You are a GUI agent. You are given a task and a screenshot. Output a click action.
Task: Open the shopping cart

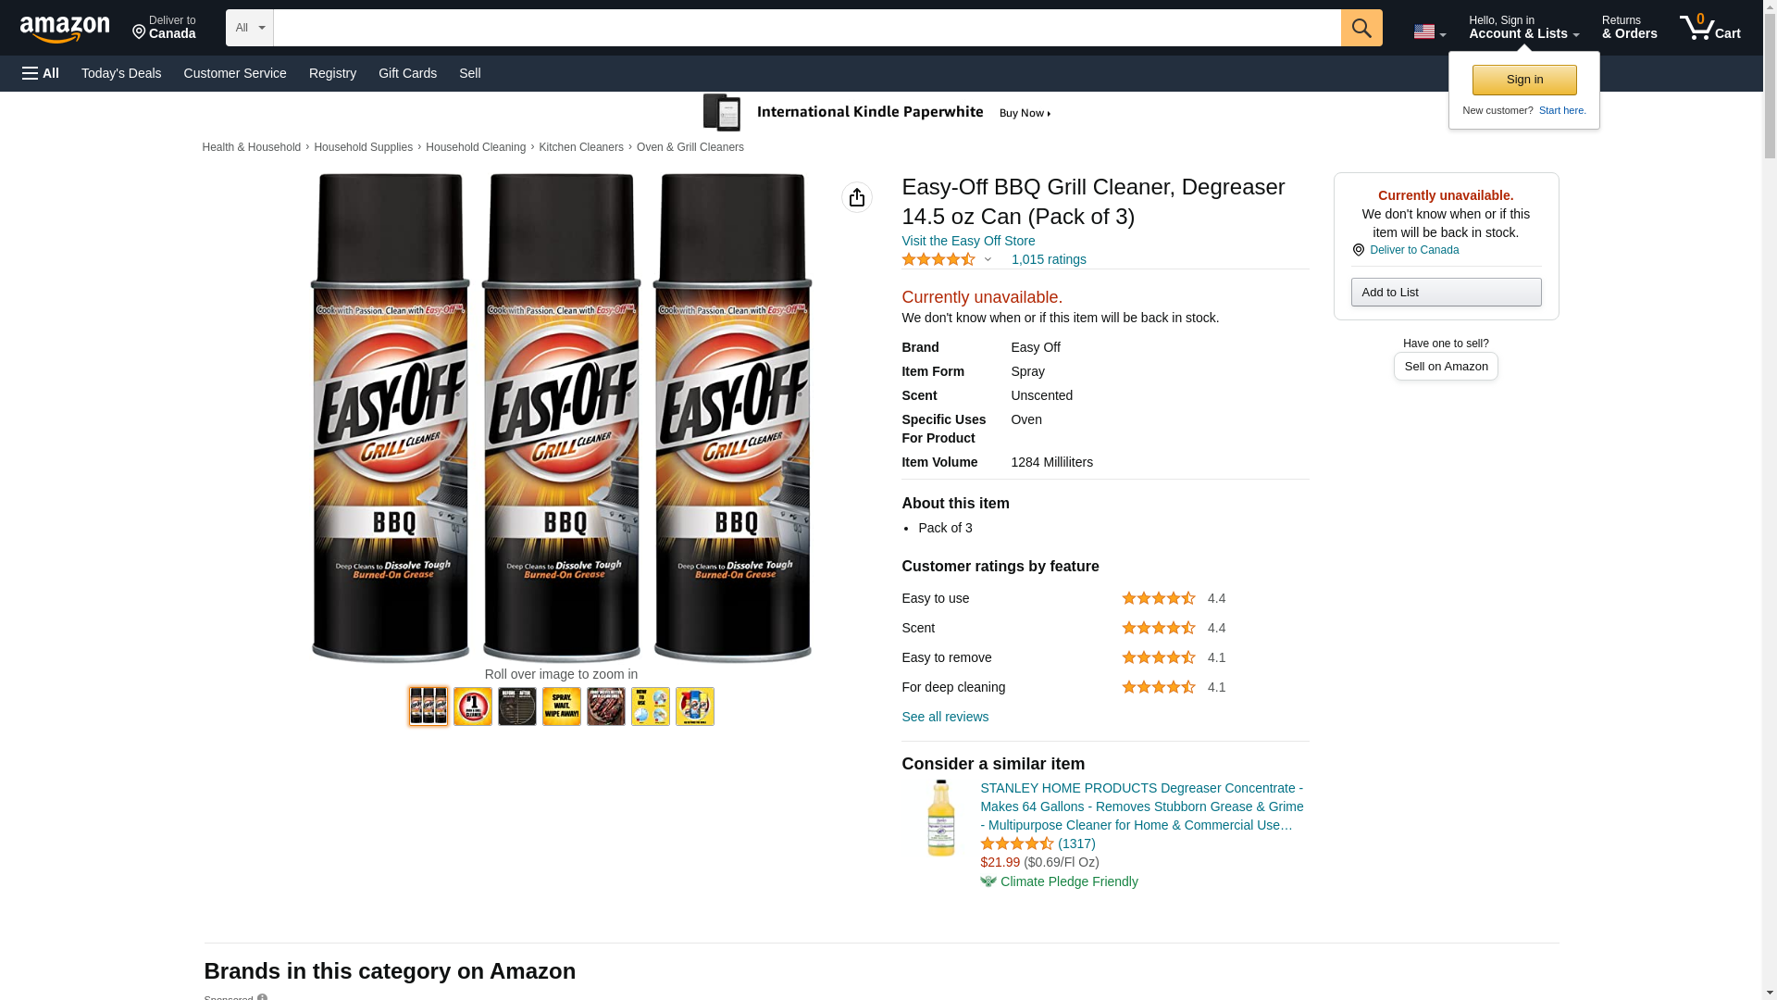[x=1709, y=28]
